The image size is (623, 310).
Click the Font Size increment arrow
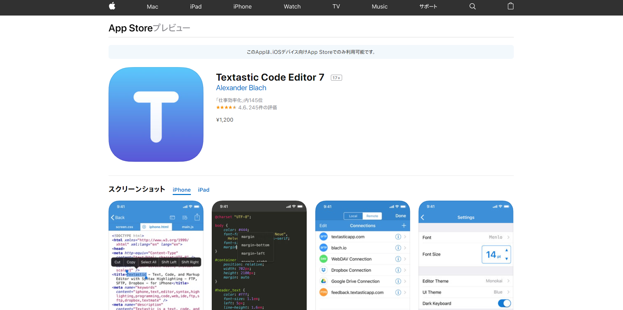pyautogui.click(x=507, y=251)
